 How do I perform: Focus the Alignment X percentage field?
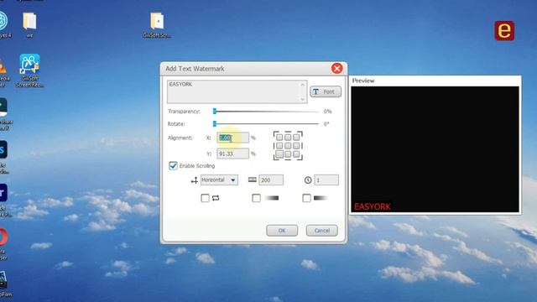coord(233,138)
